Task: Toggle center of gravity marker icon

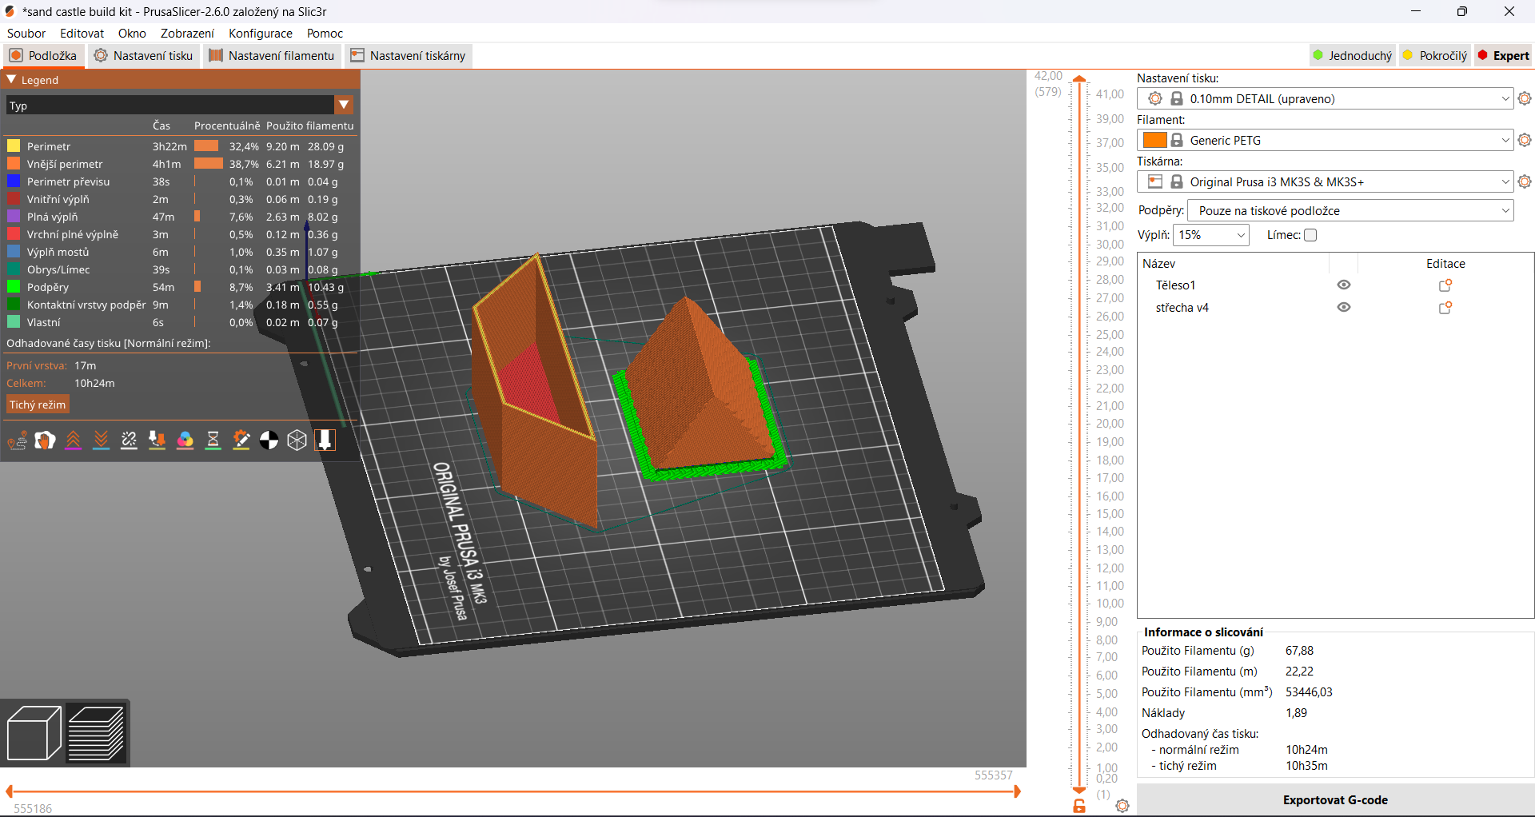Action: click(x=269, y=440)
